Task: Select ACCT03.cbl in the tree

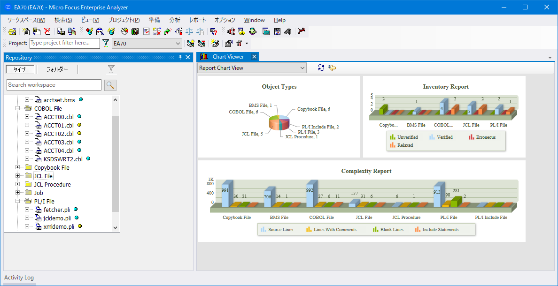Action: [x=59, y=142]
